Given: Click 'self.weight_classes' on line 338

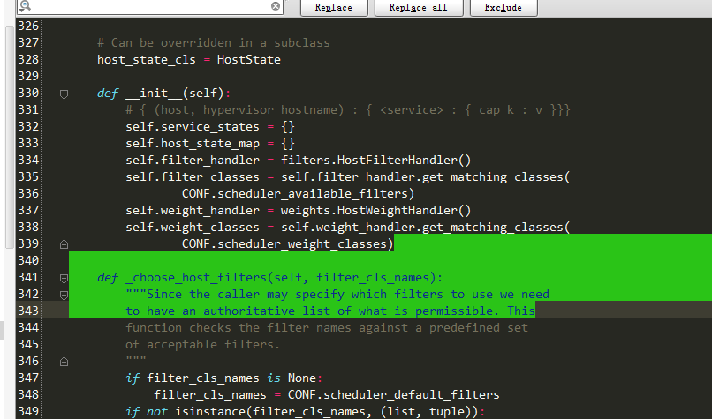Looking at the screenshot, I should (193, 228).
